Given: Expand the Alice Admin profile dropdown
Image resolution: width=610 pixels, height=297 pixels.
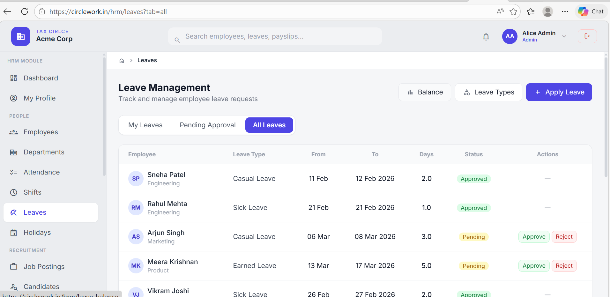Looking at the screenshot, I should coord(564,36).
